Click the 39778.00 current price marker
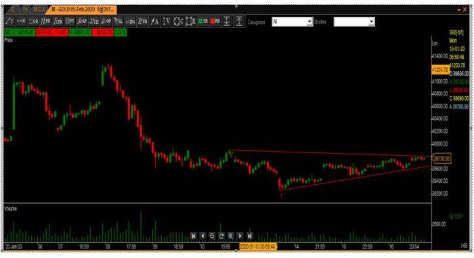Image resolution: width=474 pixels, height=258 pixels. 441,158
